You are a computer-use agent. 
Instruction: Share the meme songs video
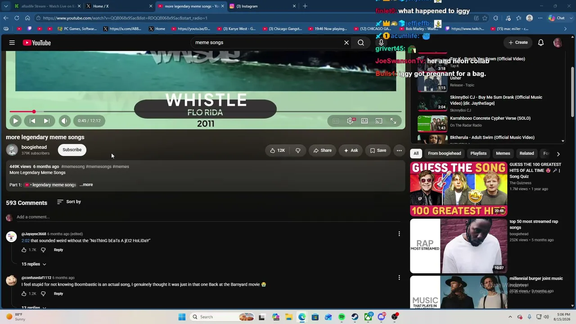click(x=323, y=150)
